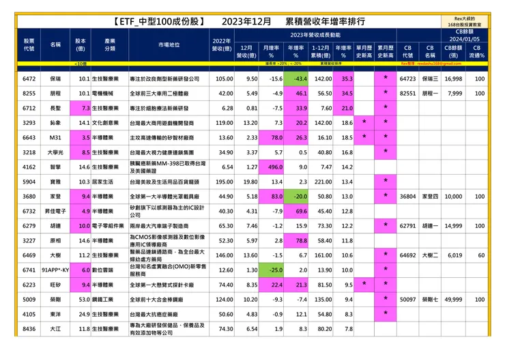
Task: Click the 496.0 monthly growth cell
Action: (x=271, y=167)
